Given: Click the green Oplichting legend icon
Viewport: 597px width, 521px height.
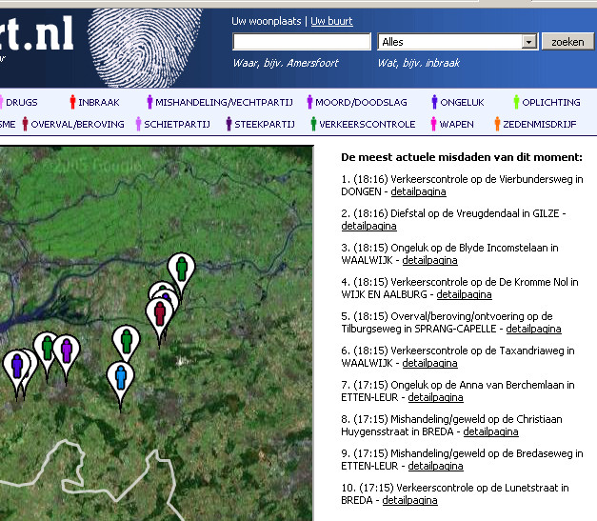Looking at the screenshot, I should coord(516,102).
